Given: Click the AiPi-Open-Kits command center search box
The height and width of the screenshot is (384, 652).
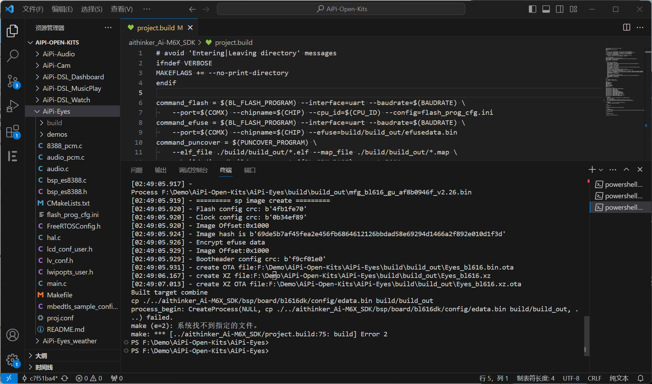Looking at the screenshot, I should (x=341, y=9).
